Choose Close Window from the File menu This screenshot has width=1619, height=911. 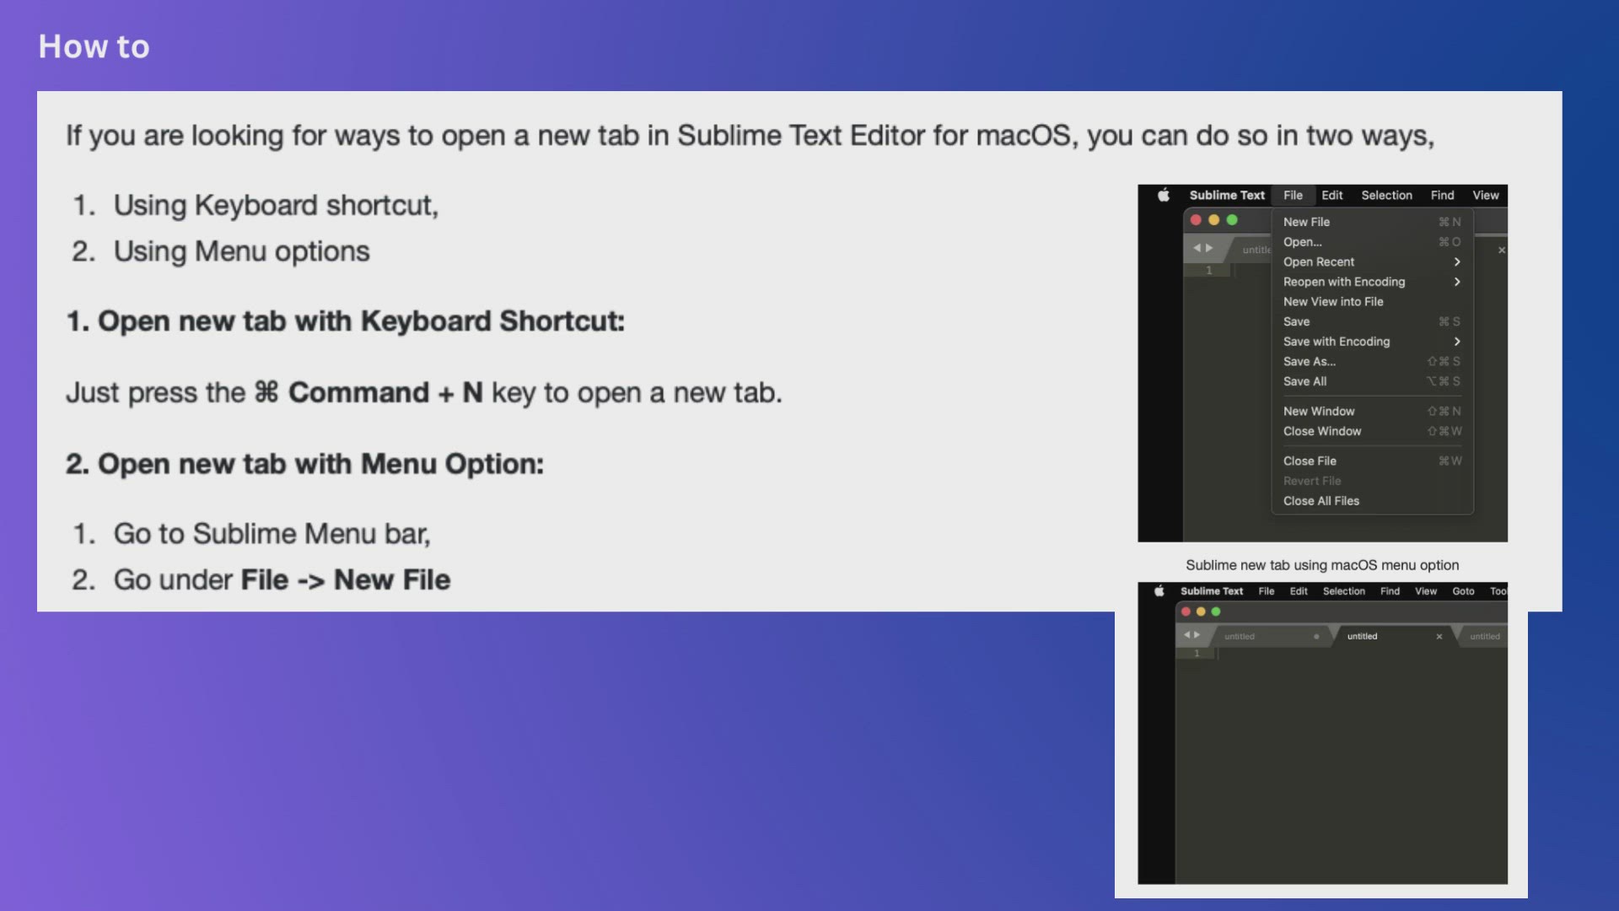click(1372, 431)
